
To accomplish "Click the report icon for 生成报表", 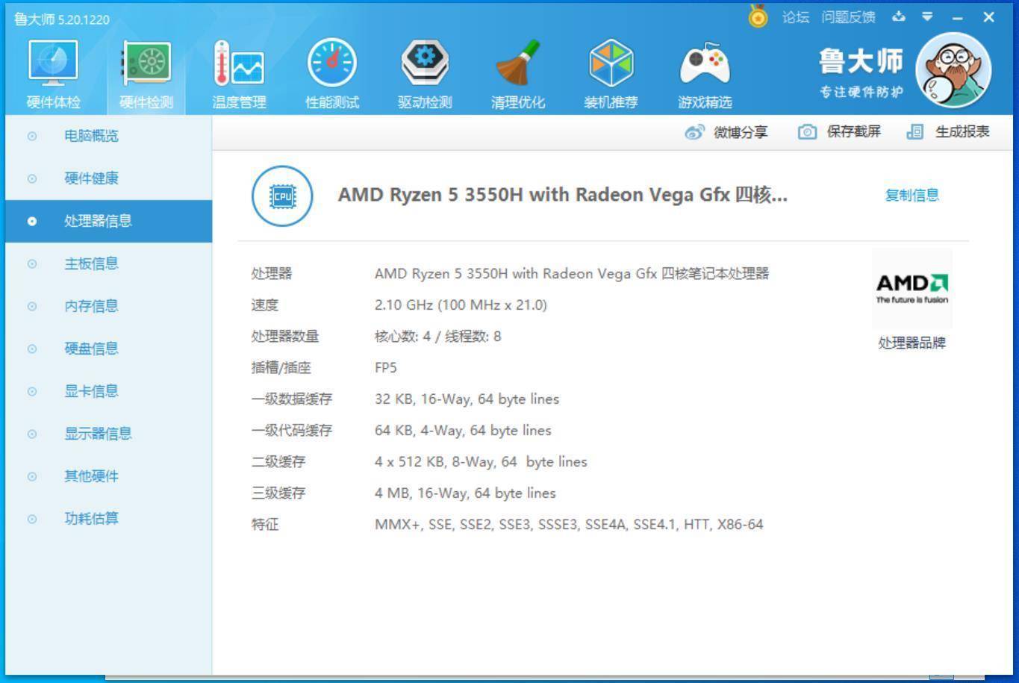I will (914, 132).
